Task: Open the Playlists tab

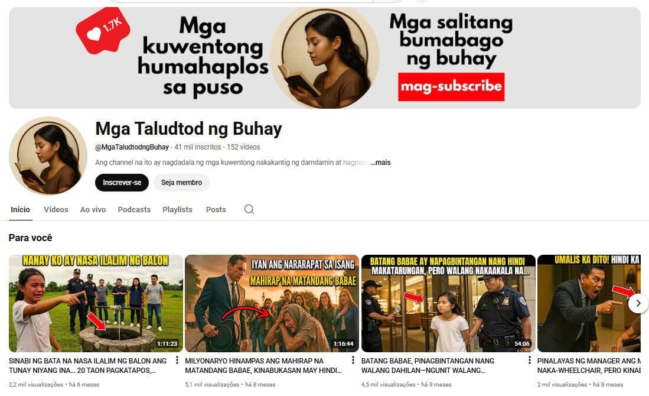Action: [x=177, y=210]
